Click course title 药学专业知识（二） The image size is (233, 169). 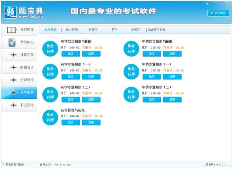pos(75,87)
